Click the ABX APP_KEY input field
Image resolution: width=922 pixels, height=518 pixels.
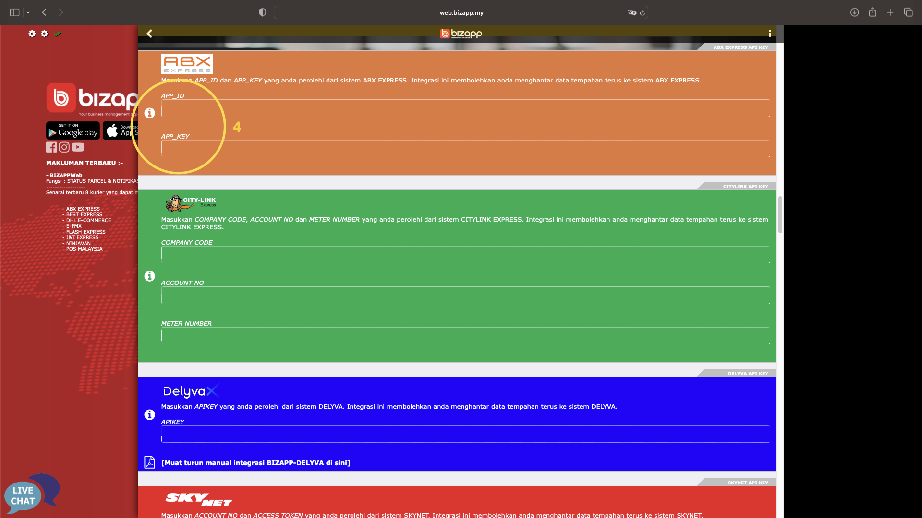(x=465, y=149)
